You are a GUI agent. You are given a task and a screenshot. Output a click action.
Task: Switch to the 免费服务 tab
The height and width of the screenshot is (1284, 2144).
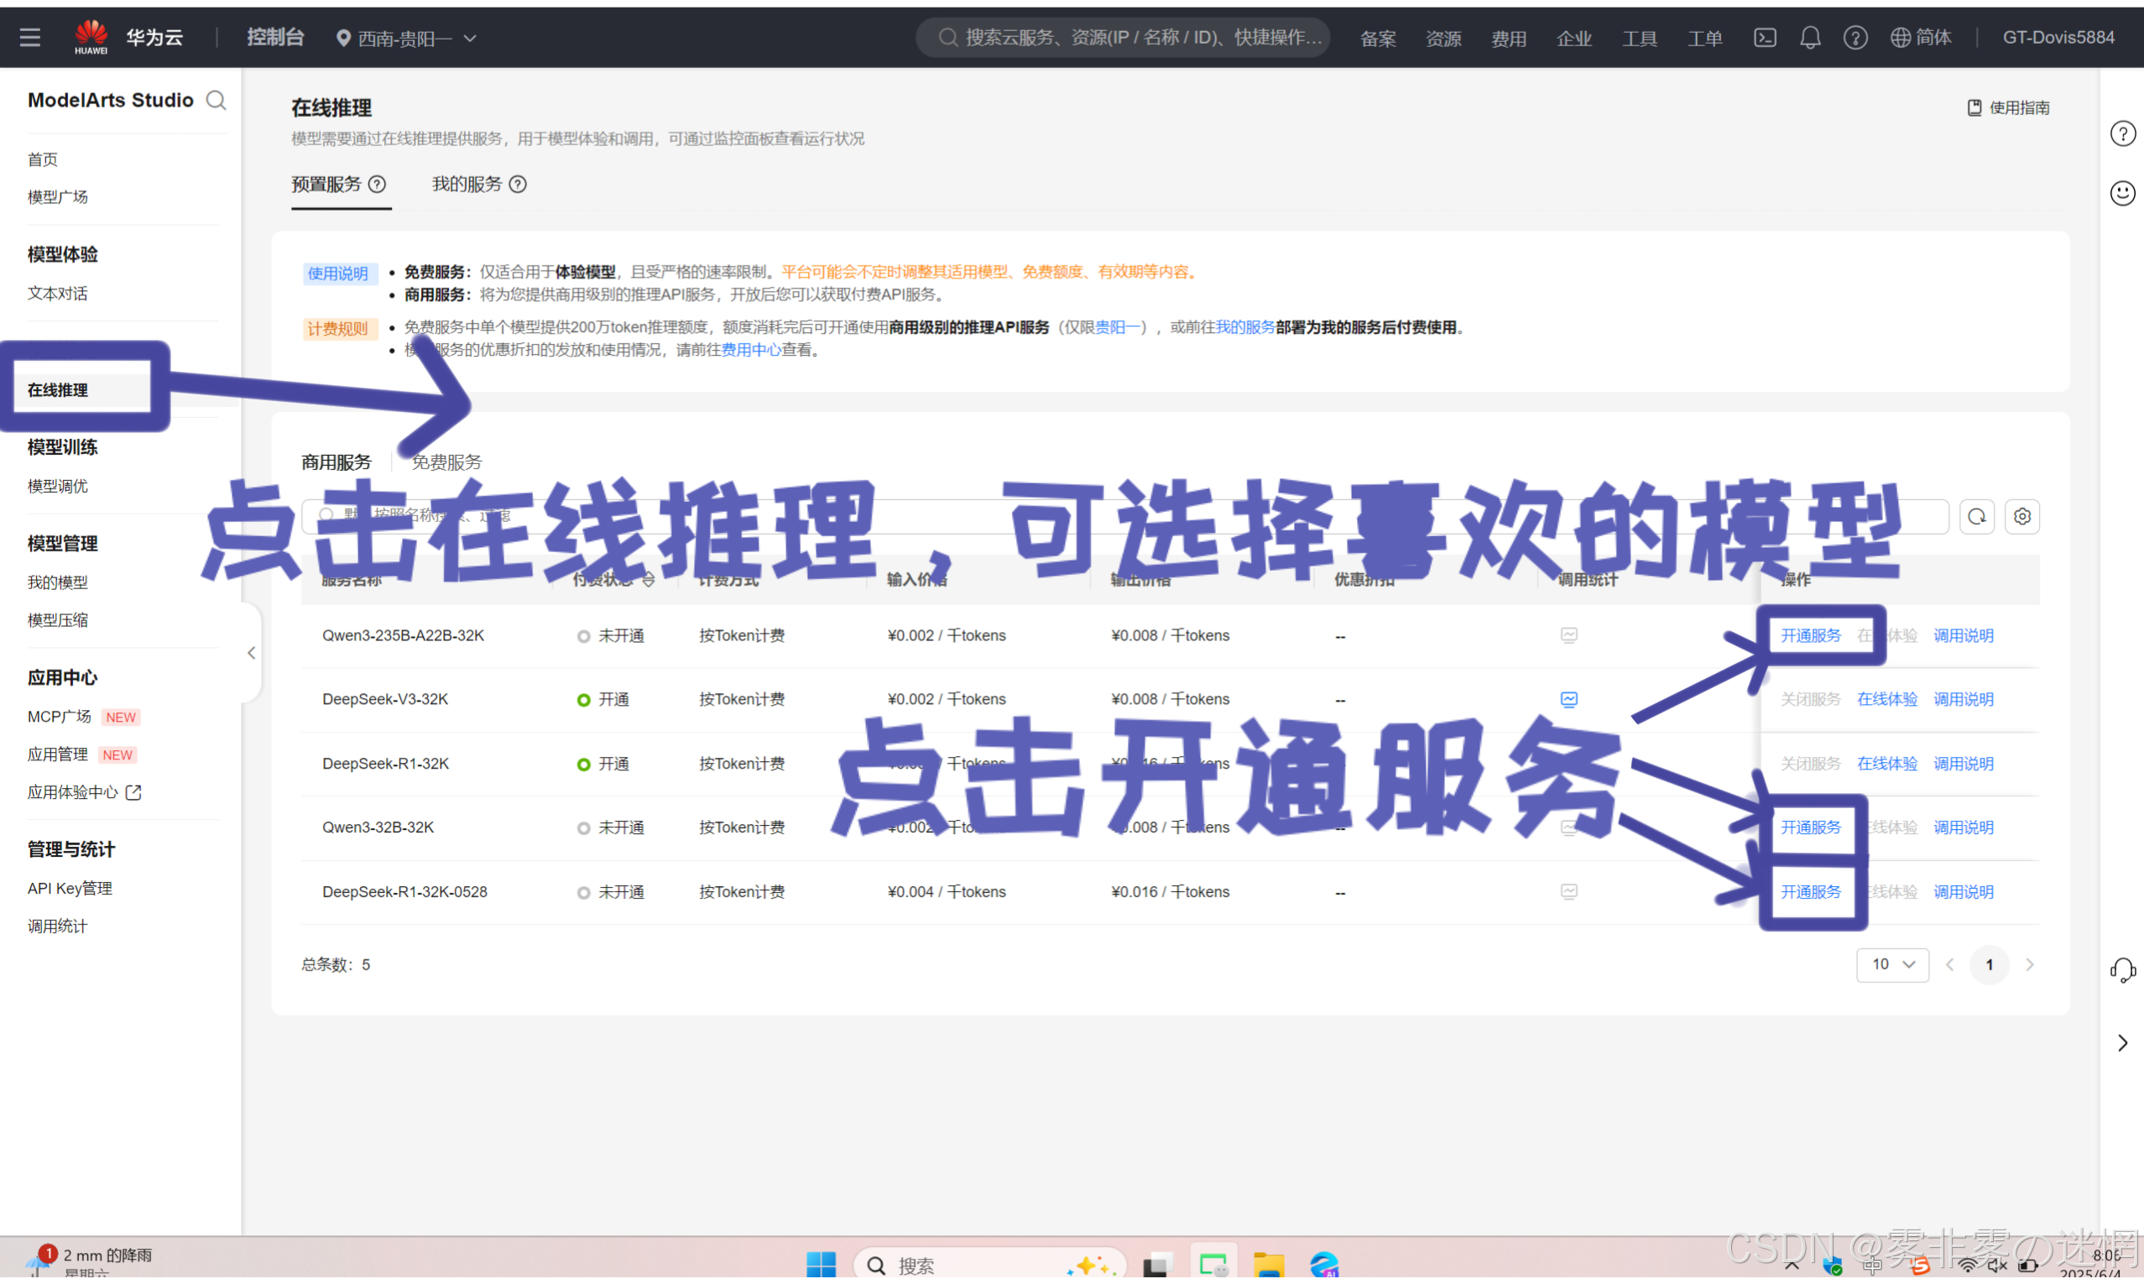[446, 462]
